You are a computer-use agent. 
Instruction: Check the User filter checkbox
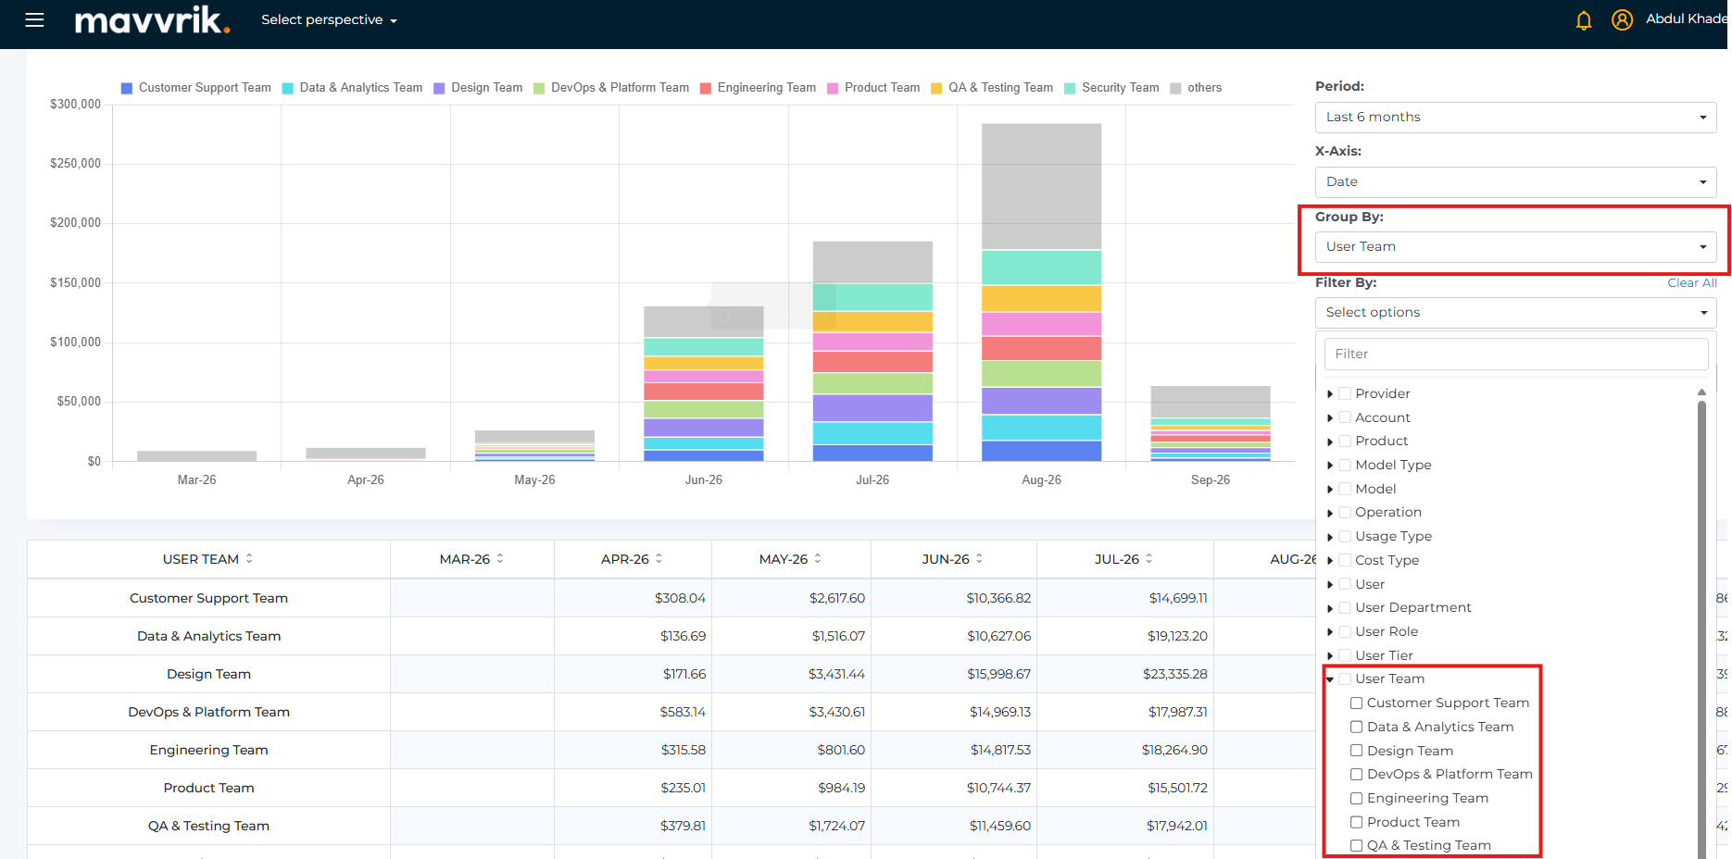click(x=1345, y=584)
